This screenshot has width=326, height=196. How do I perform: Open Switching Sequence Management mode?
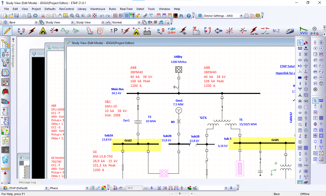[265, 31]
